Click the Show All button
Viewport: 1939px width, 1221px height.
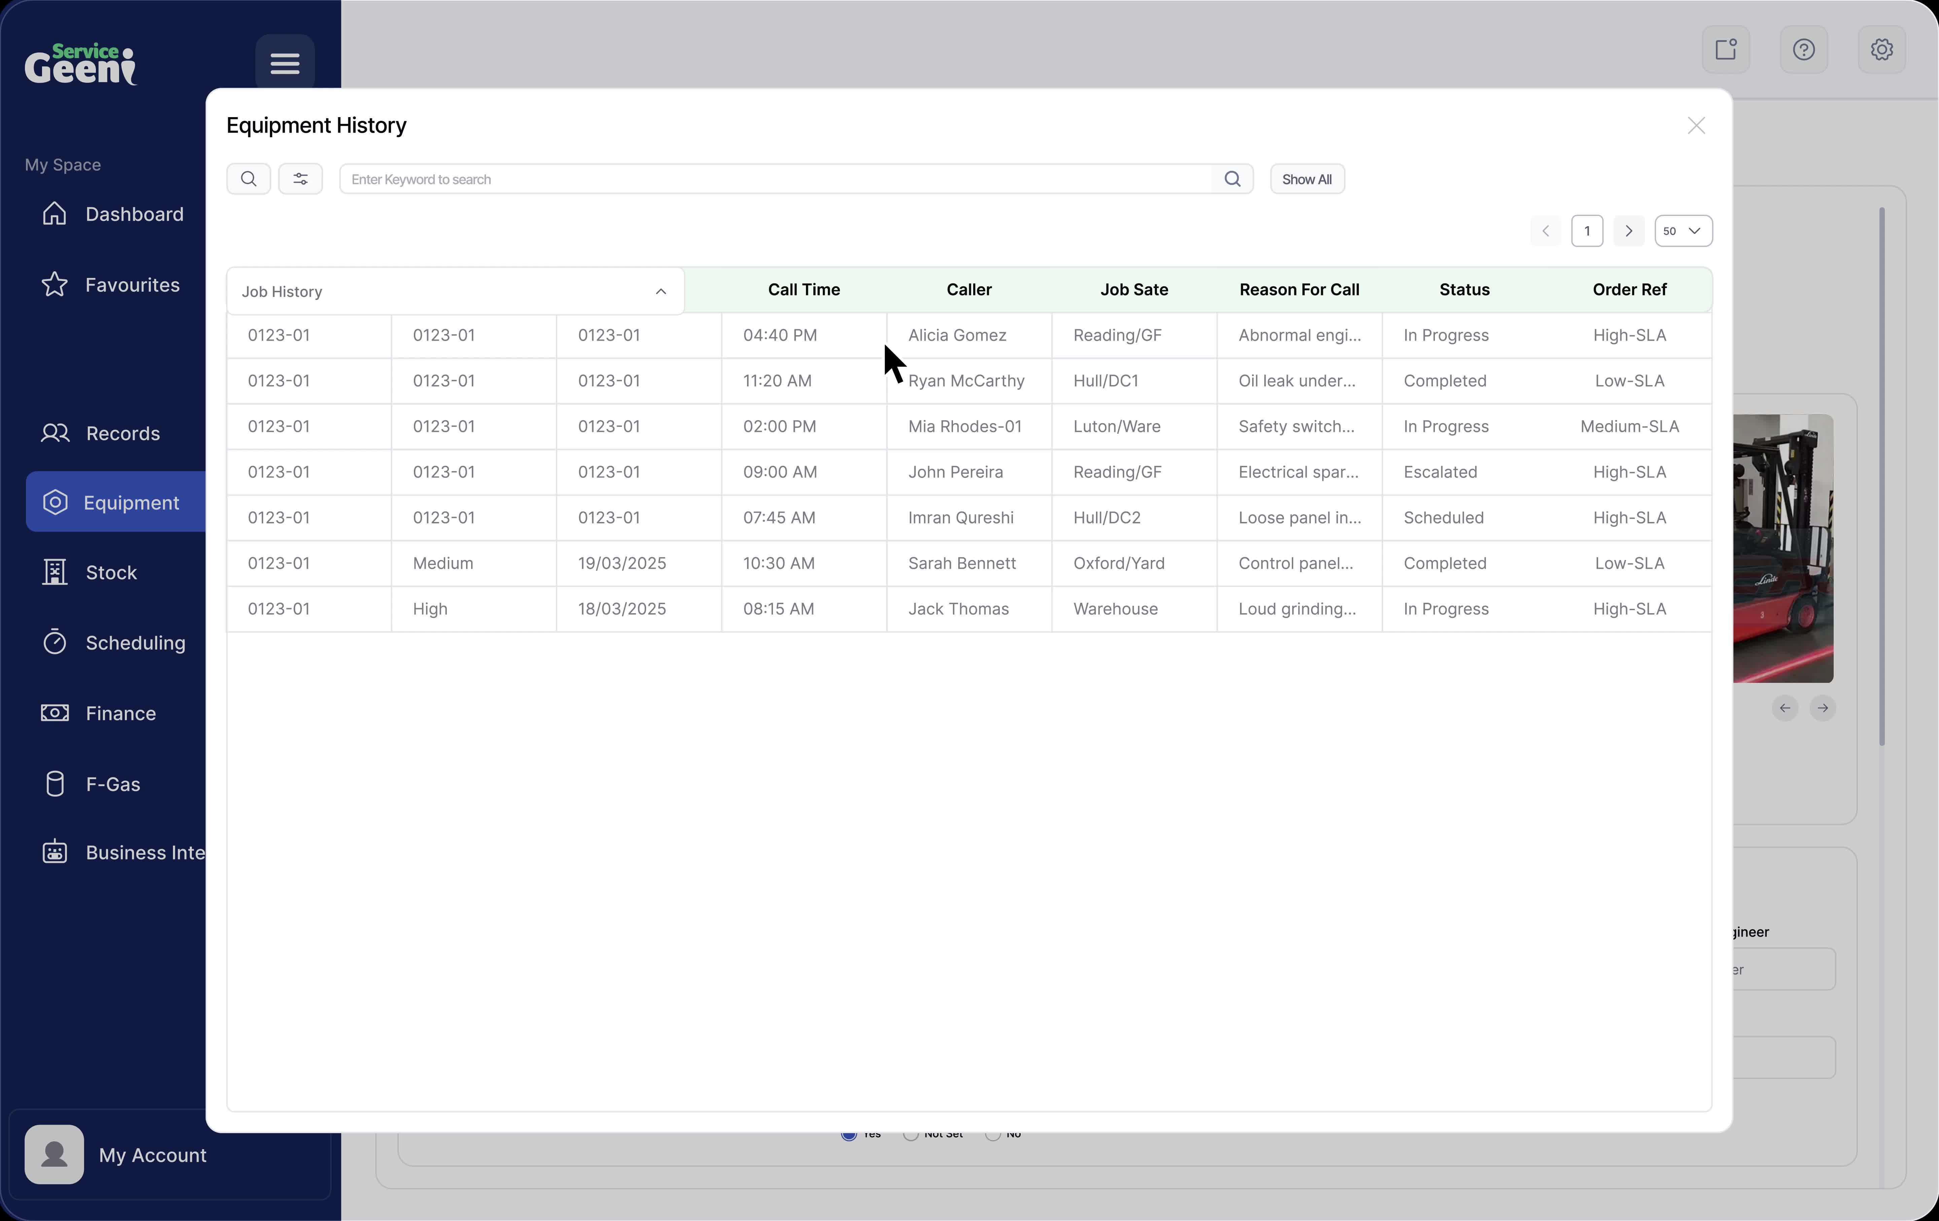(1307, 179)
